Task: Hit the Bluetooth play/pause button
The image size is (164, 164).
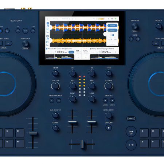Action: pos(26,31)
